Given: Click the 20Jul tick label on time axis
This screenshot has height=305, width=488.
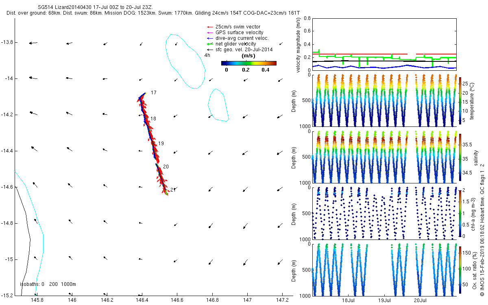Looking at the screenshot, I should (x=420, y=301).
